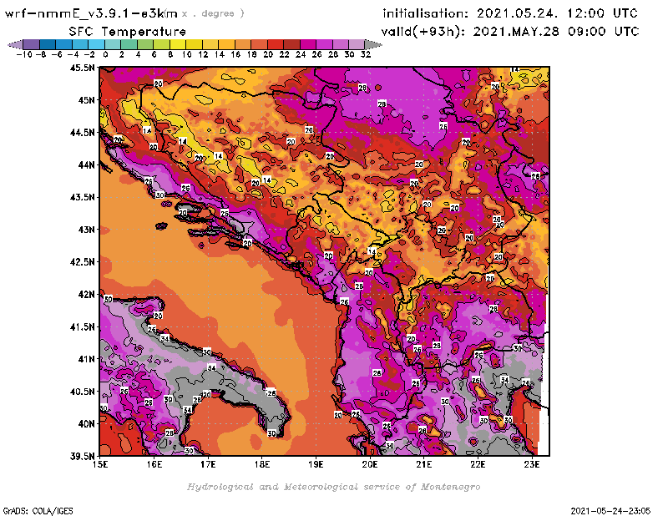Click the '41N' latitude axis label

coord(86,359)
